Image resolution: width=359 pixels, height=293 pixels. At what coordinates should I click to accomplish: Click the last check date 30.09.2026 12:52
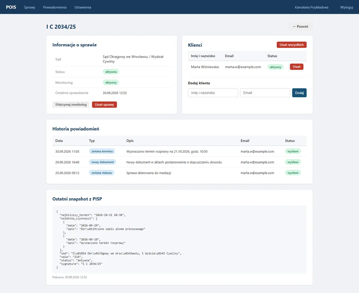tap(115, 93)
